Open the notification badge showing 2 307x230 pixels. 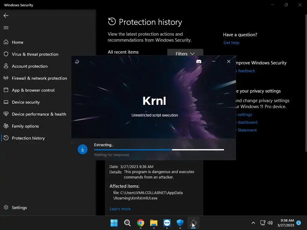[299, 223]
